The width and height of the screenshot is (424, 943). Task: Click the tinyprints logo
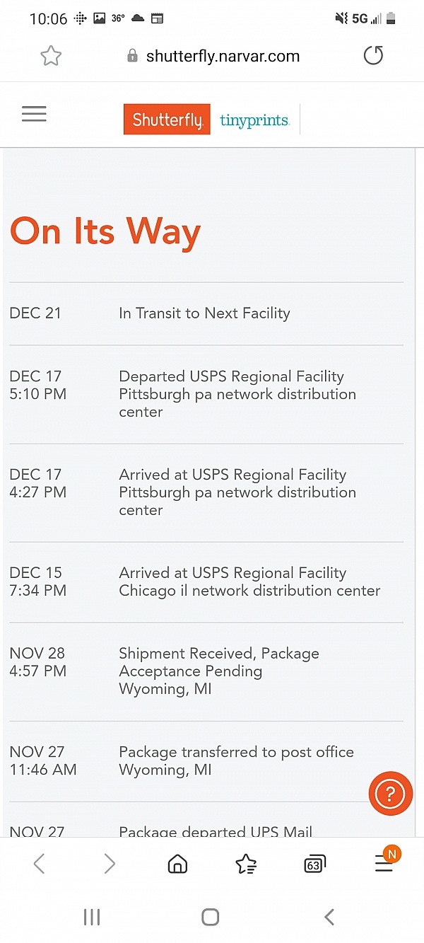pyautogui.click(x=254, y=120)
